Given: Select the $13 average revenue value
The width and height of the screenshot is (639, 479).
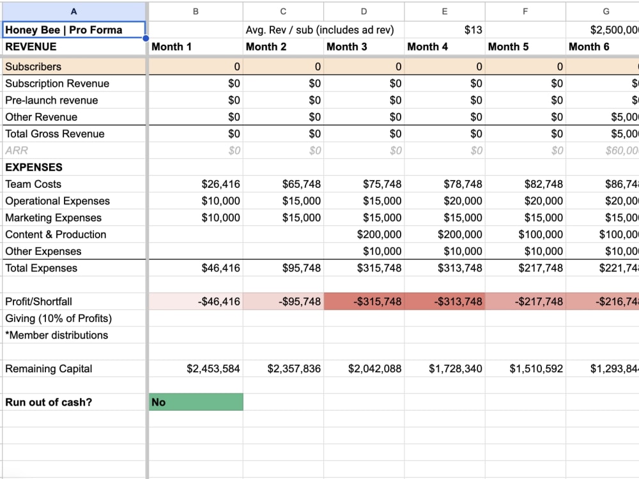Looking at the screenshot, I should tap(444, 29).
